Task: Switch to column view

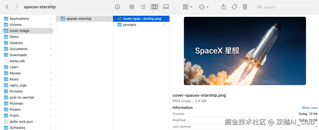Action: coord(155,7)
